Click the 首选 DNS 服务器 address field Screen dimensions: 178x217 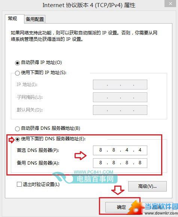pos(120,150)
